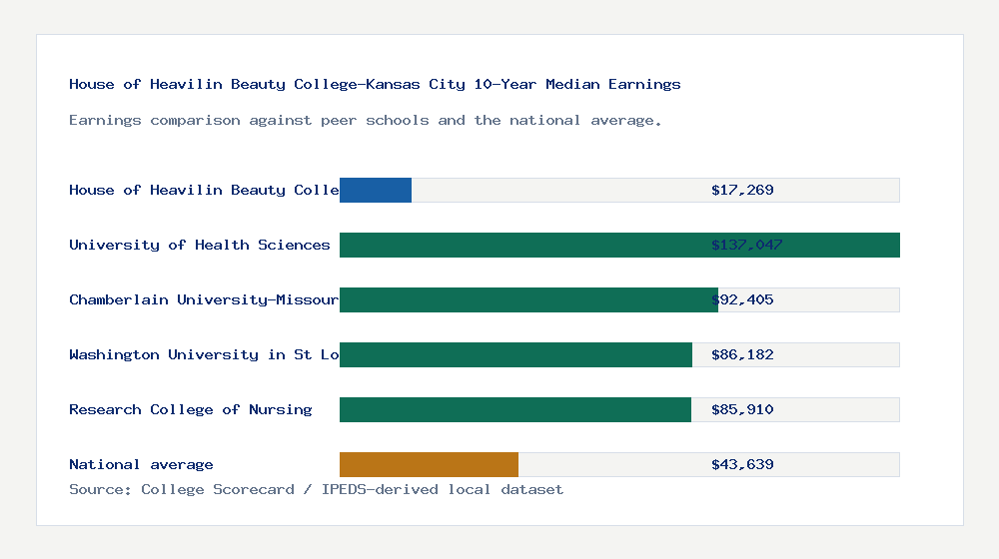999x559 pixels.
Task: Select the University of Health Sciences label
Action: pos(200,246)
